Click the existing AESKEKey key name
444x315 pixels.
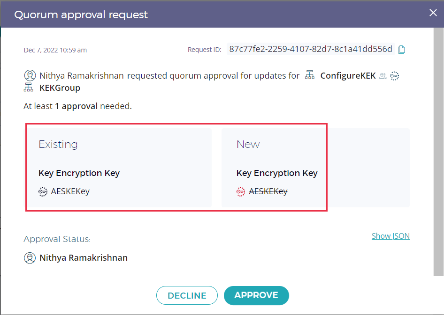coord(70,191)
